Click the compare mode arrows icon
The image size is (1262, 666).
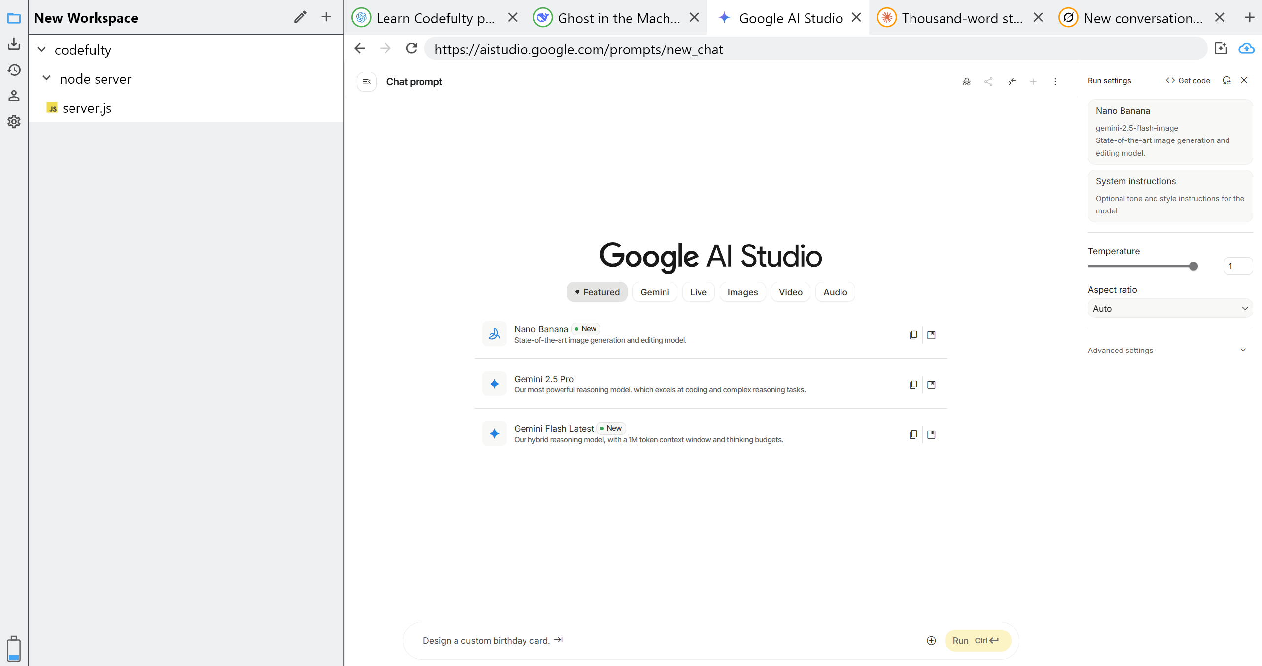[x=1011, y=82]
